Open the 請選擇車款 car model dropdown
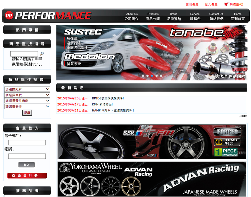This screenshot has width=251, height=197. coord(27,95)
